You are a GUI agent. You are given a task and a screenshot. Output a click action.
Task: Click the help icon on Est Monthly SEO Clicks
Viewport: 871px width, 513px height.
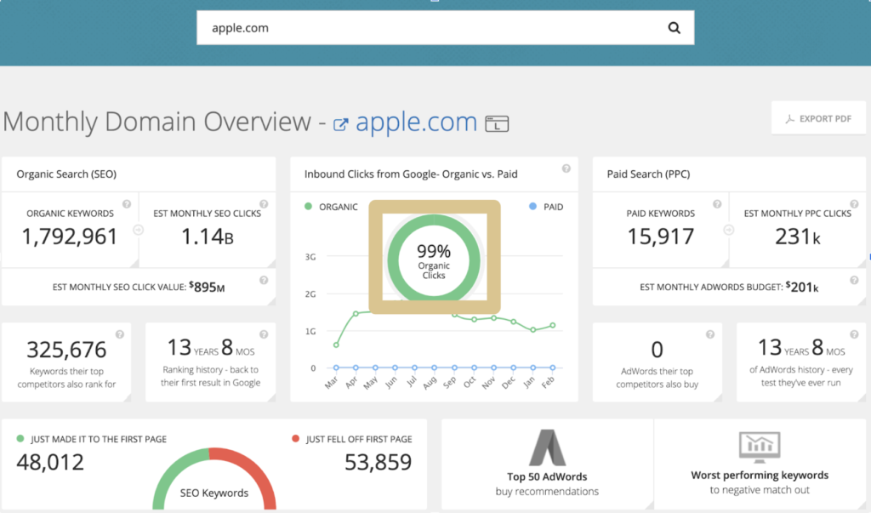pyautogui.click(x=264, y=204)
